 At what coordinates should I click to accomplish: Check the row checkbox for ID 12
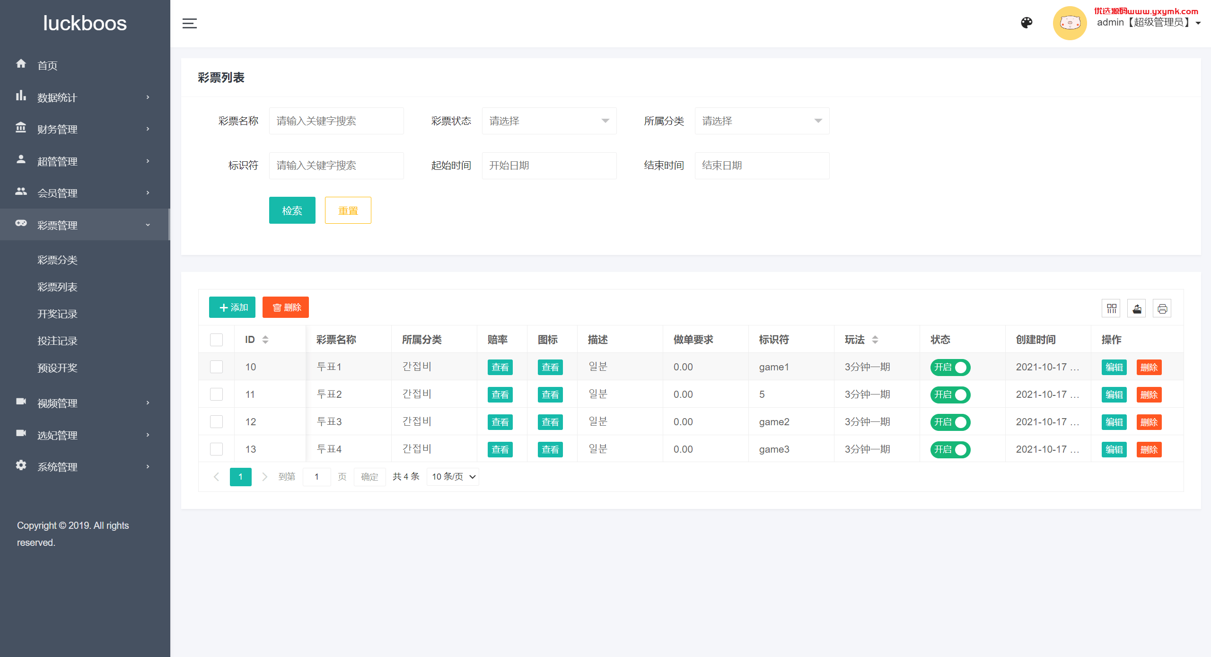pyautogui.click(x=216, y=422)
